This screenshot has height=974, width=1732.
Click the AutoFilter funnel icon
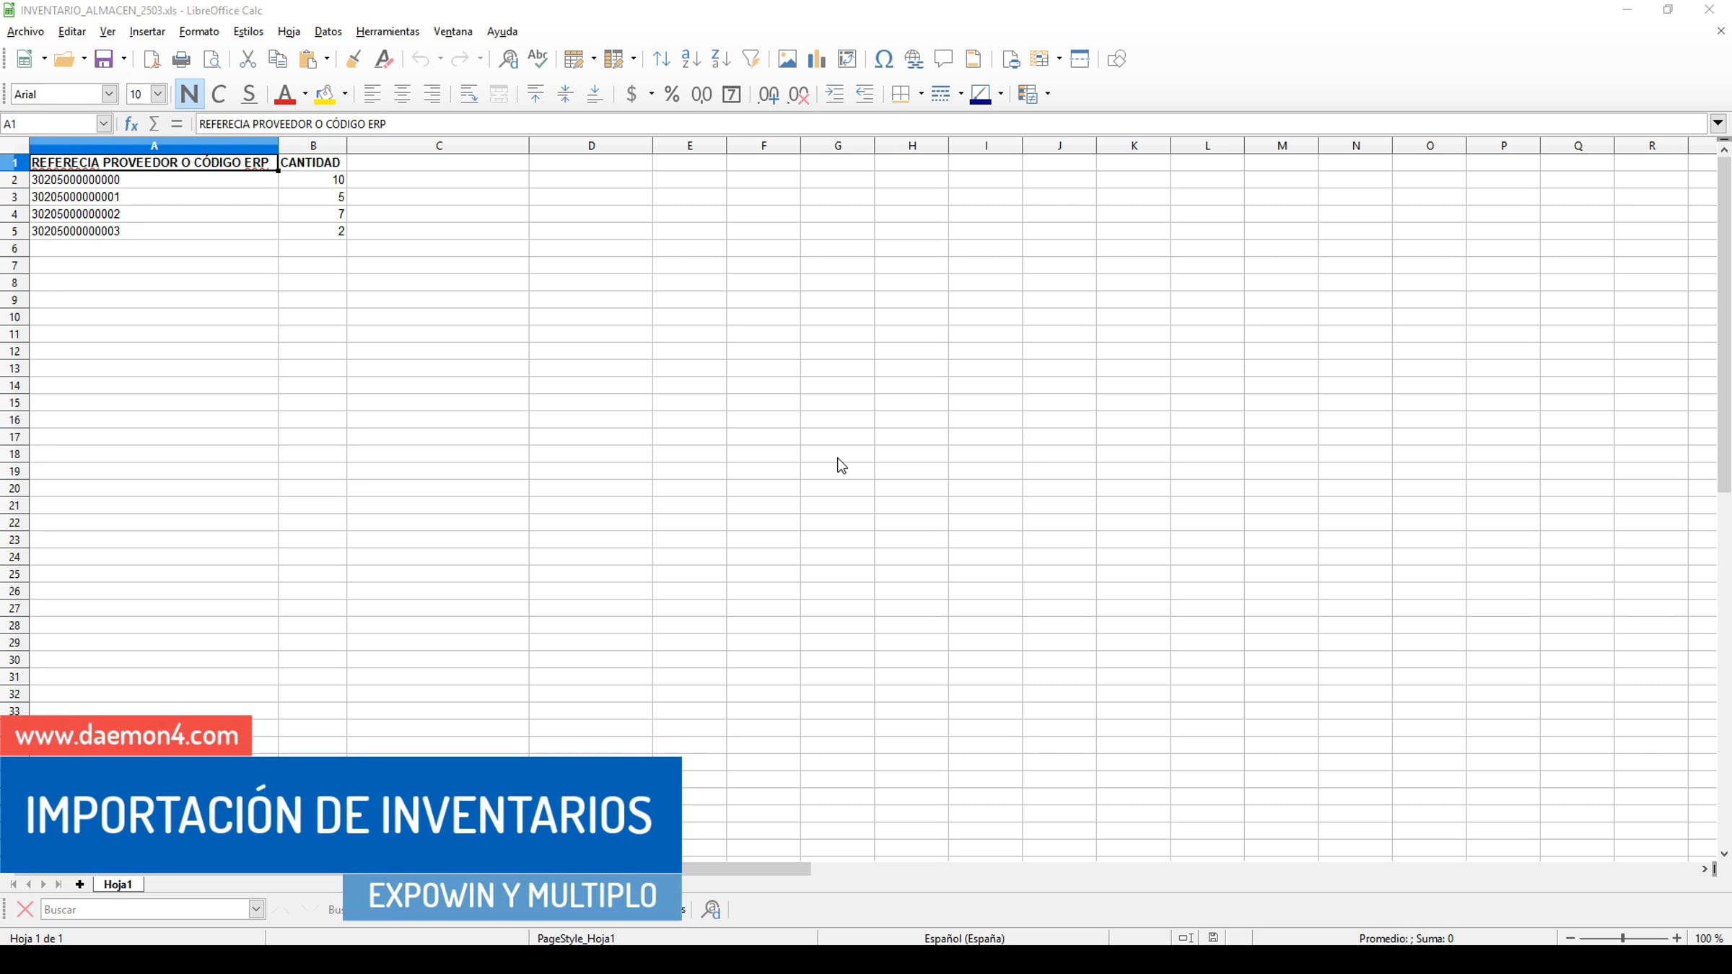pyautogui.click(x=751, y=59)
